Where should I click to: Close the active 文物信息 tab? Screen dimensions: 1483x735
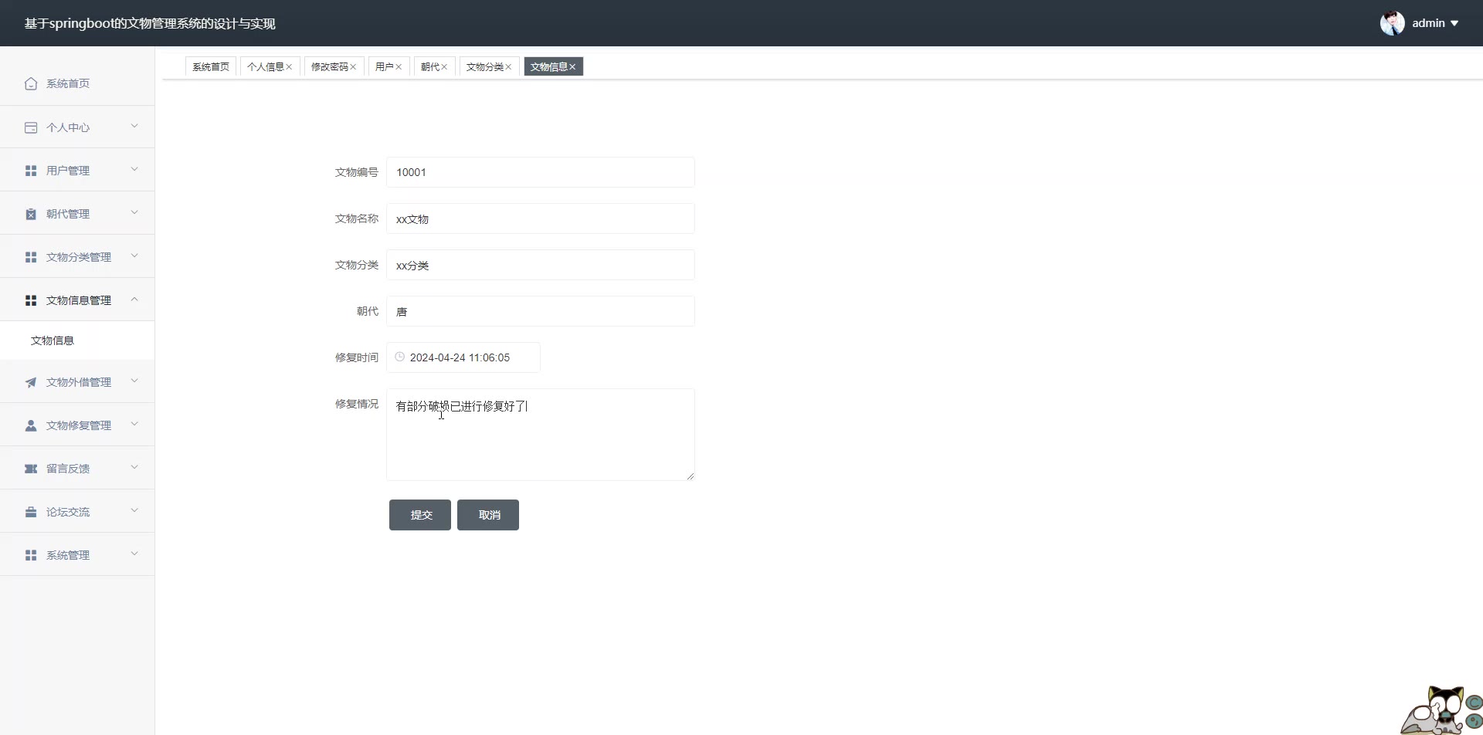point(572,67)
